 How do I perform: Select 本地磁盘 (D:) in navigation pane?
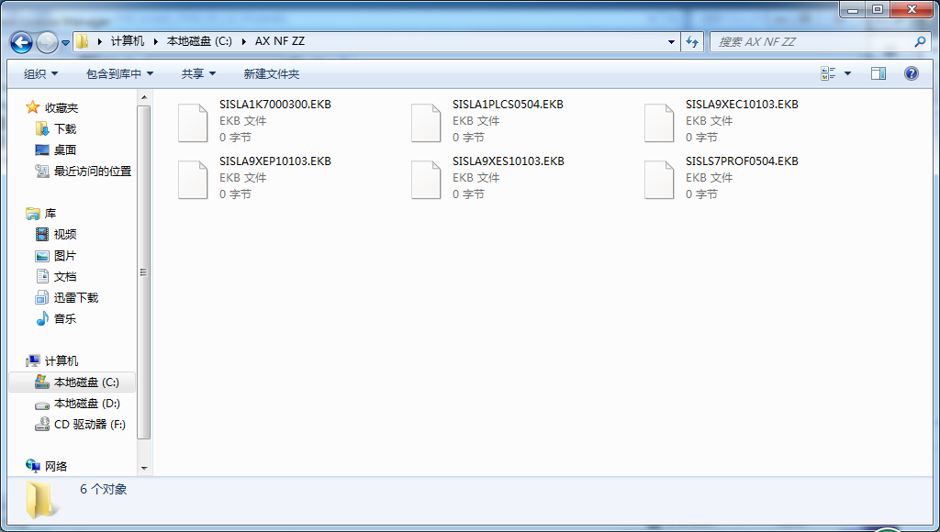[86, 404]
